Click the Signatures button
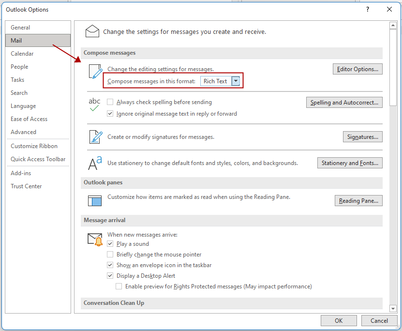The image size is (402, 331). (x=363, y=137)
